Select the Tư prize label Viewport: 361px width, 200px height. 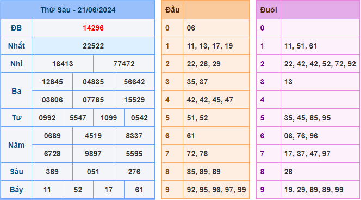(x=16, y=118)
